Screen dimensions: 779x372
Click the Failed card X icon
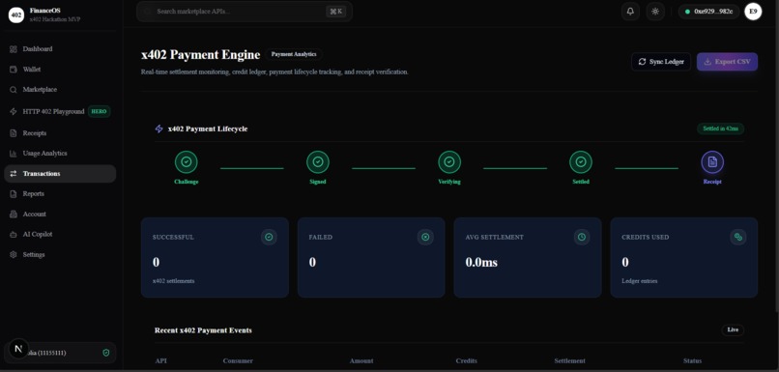pyautogui.click(x=425, y=238)
